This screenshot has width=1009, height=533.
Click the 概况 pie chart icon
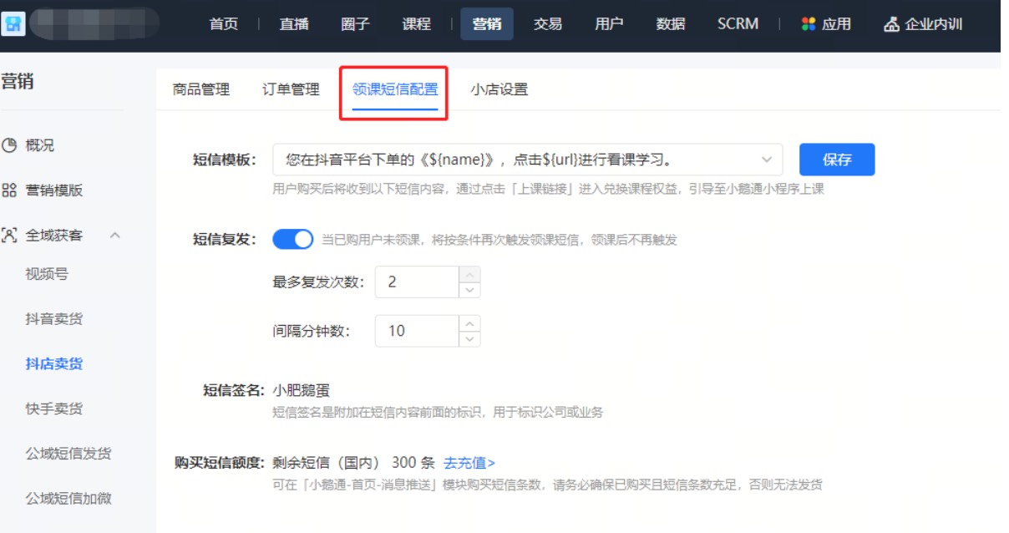pos(9,145)
